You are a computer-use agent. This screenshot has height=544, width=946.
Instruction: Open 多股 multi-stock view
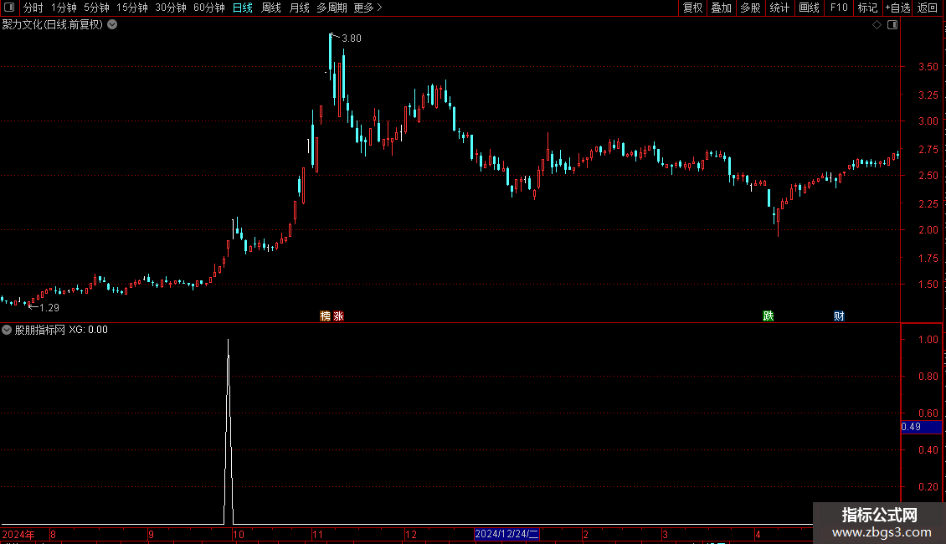pos(750,8)
